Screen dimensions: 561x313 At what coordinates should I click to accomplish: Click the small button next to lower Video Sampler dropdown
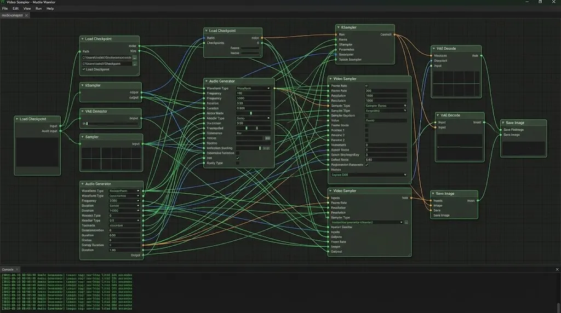click(x=406, y=222)
